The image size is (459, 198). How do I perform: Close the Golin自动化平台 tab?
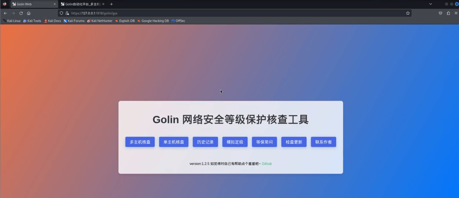(x=103, y=4)
